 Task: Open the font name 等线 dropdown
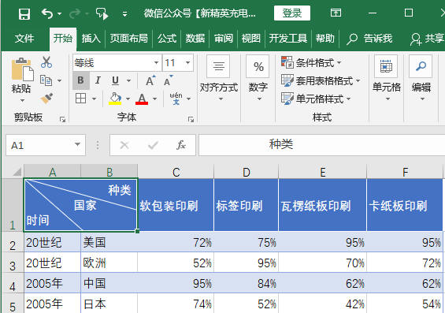(x=157, y=63)
